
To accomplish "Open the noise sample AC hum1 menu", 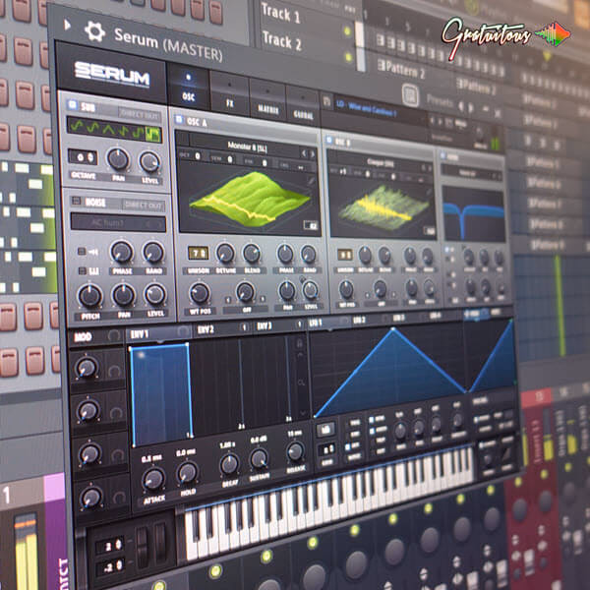I will (x=118, y=223).
